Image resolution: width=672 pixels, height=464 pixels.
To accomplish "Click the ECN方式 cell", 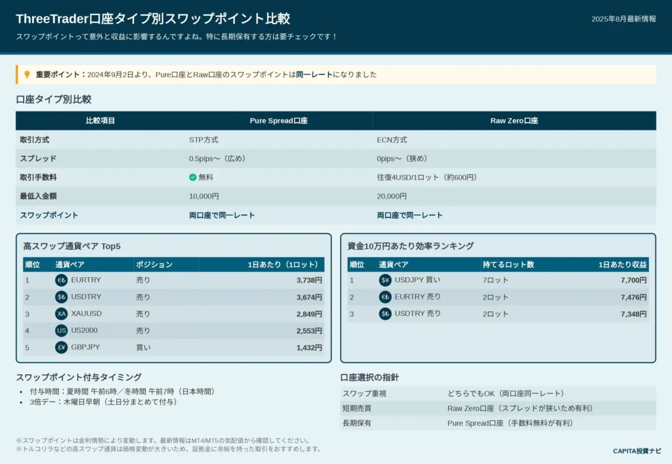I will [x=392, y=140].
